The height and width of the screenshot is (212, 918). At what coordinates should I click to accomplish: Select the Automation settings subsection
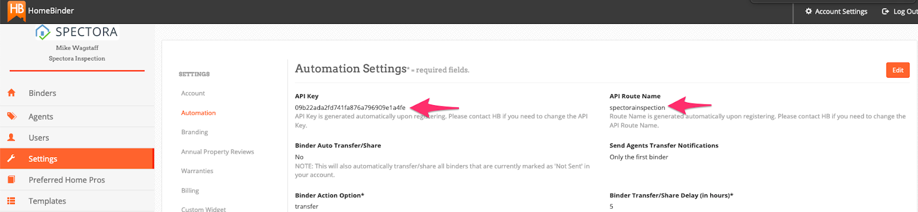pos(199,113)
